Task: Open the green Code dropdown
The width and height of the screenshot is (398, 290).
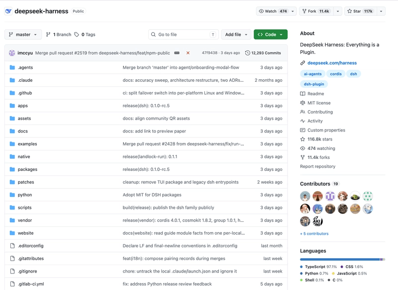Action: (271, 34)
